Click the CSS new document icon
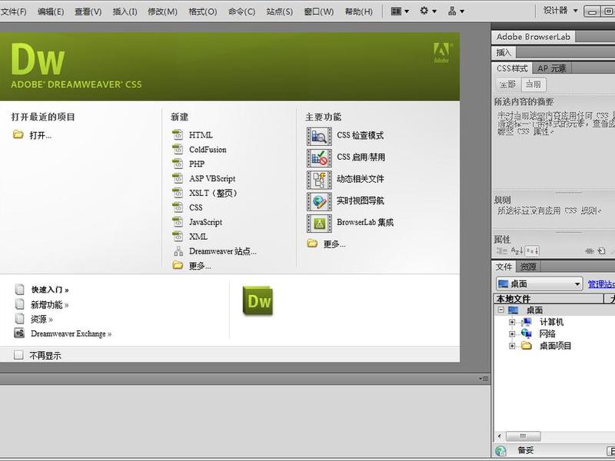615x461 pixels. tap(178, 207)
